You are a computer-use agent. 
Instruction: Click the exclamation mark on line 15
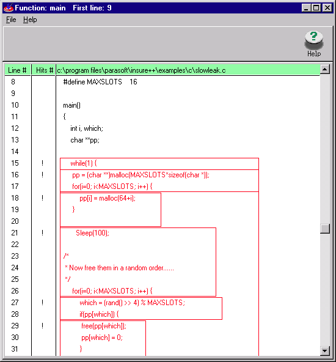[42, 163]
